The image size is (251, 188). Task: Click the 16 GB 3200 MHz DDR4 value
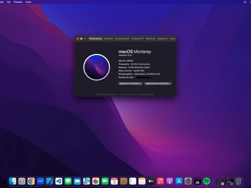(x=139, y=67)
